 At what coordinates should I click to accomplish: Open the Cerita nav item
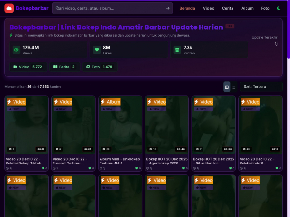(228, 8)
